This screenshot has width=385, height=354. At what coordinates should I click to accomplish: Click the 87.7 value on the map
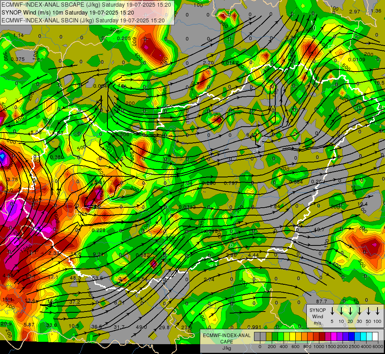[x=321, y=301]
